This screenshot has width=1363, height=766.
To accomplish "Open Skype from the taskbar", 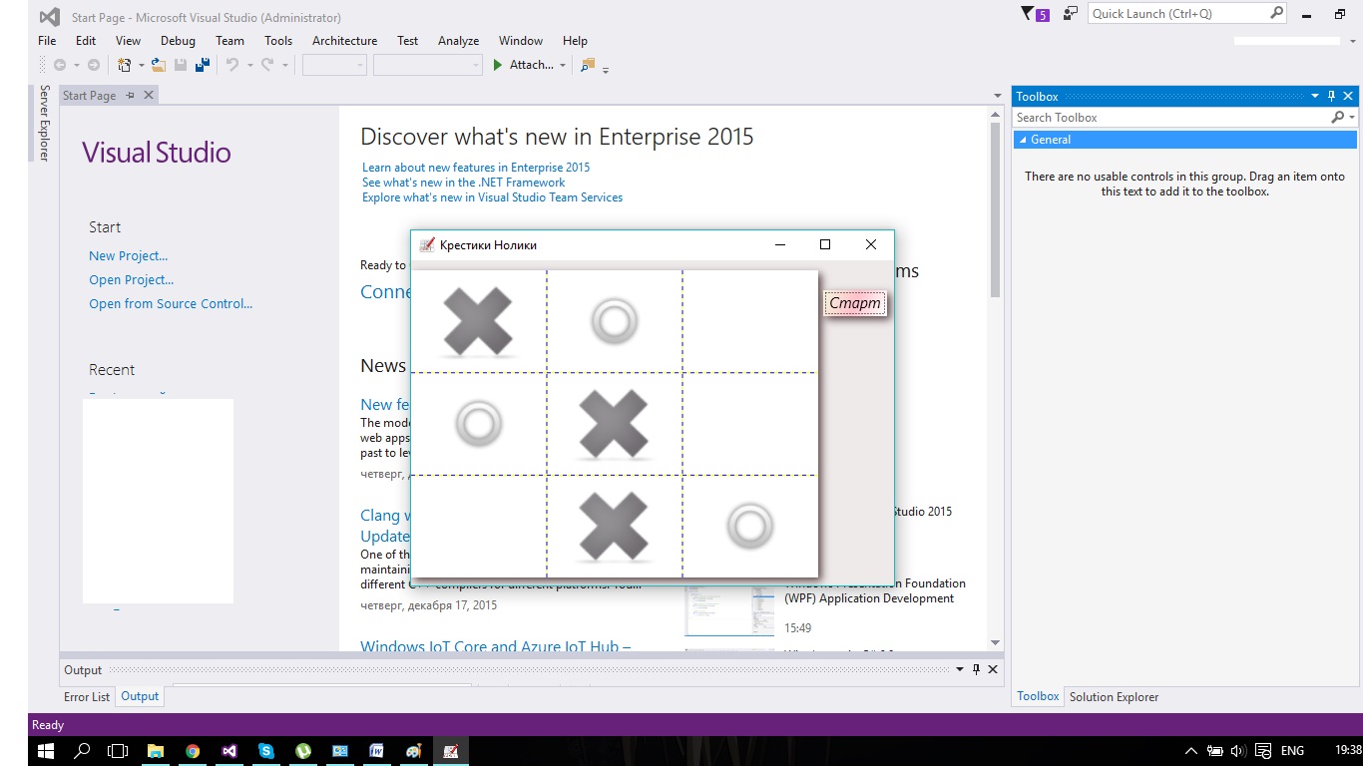I will pyautogui.click(x=266, y=751).
